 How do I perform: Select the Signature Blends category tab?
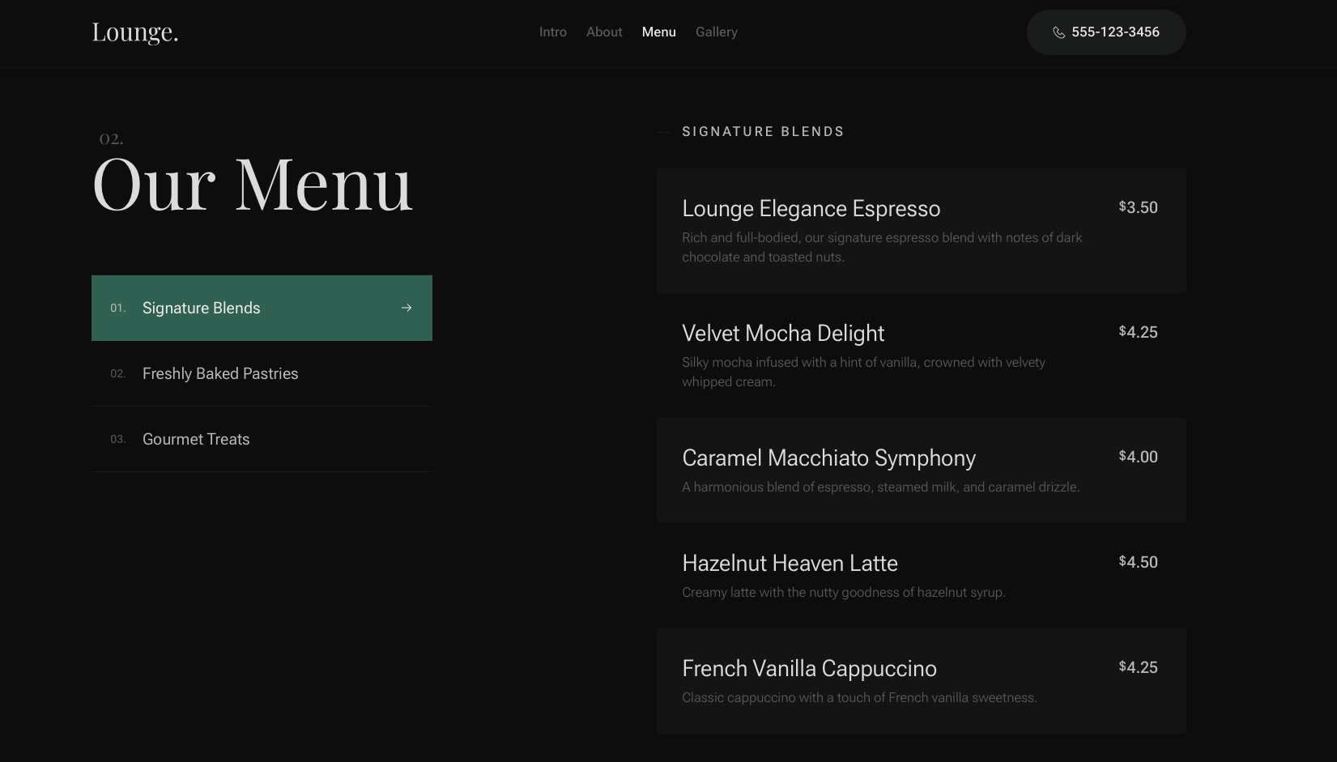click(202, 308)
